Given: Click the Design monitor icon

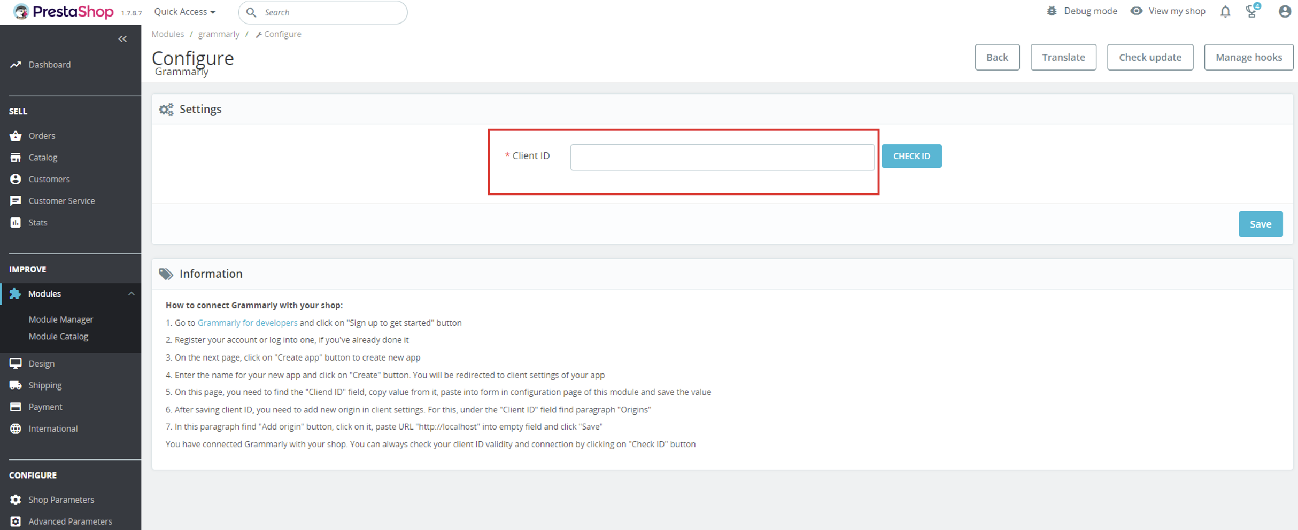Looking at the screenshot, I should pos(16,363).
